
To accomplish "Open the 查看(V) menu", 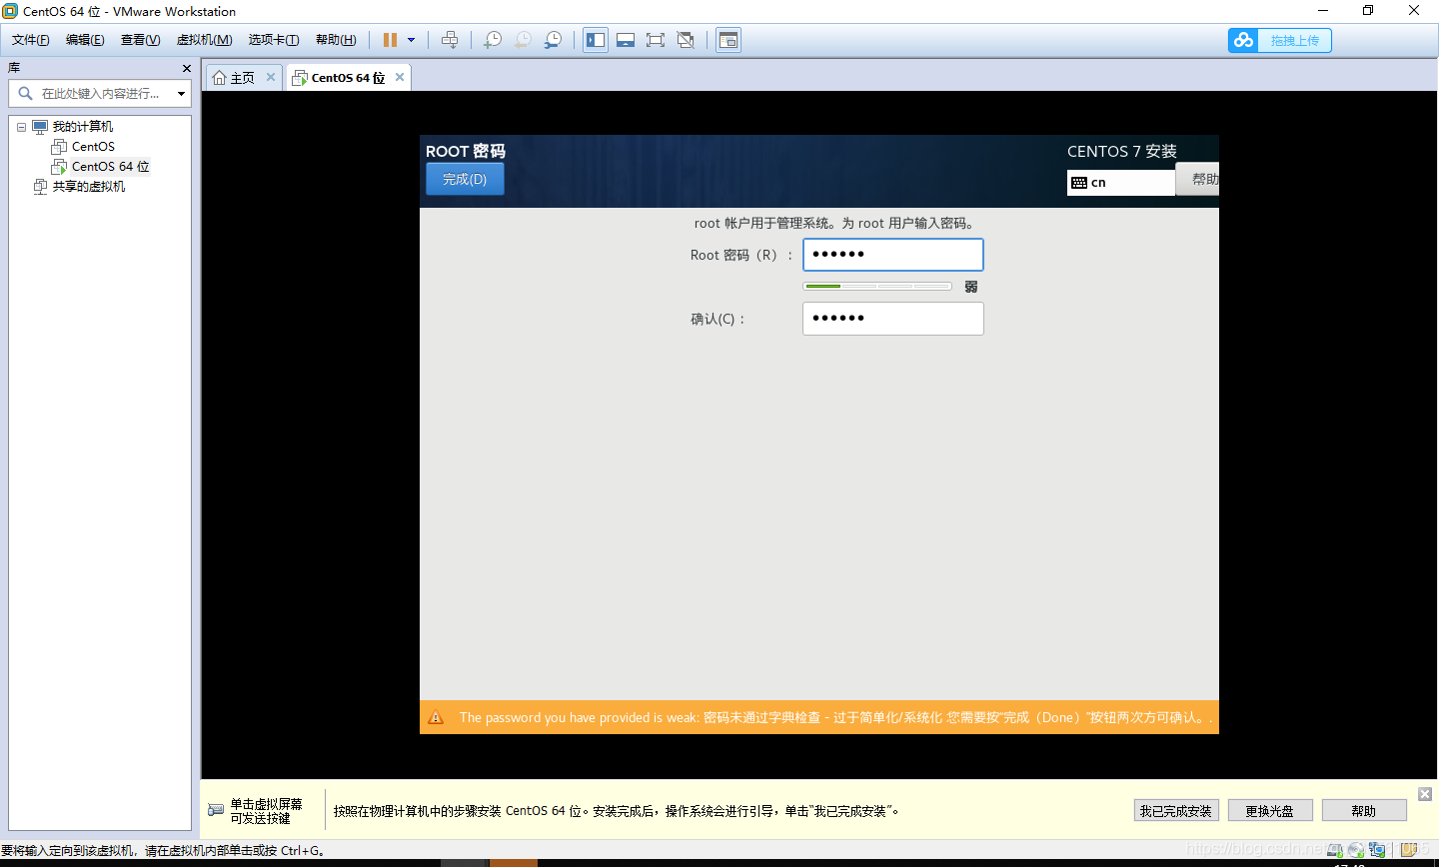I will [x=141, y=40].
